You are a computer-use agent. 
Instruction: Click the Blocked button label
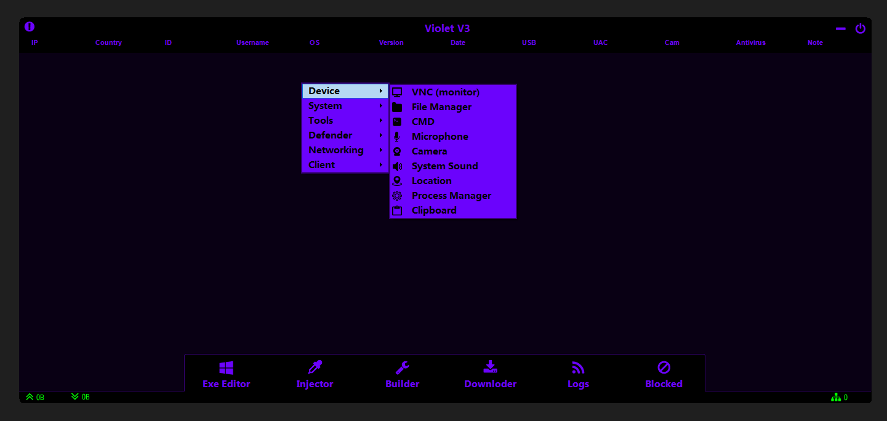click(664, 384)
